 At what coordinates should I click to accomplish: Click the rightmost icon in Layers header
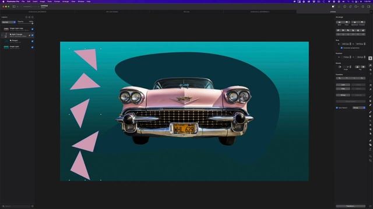(33, 17)
